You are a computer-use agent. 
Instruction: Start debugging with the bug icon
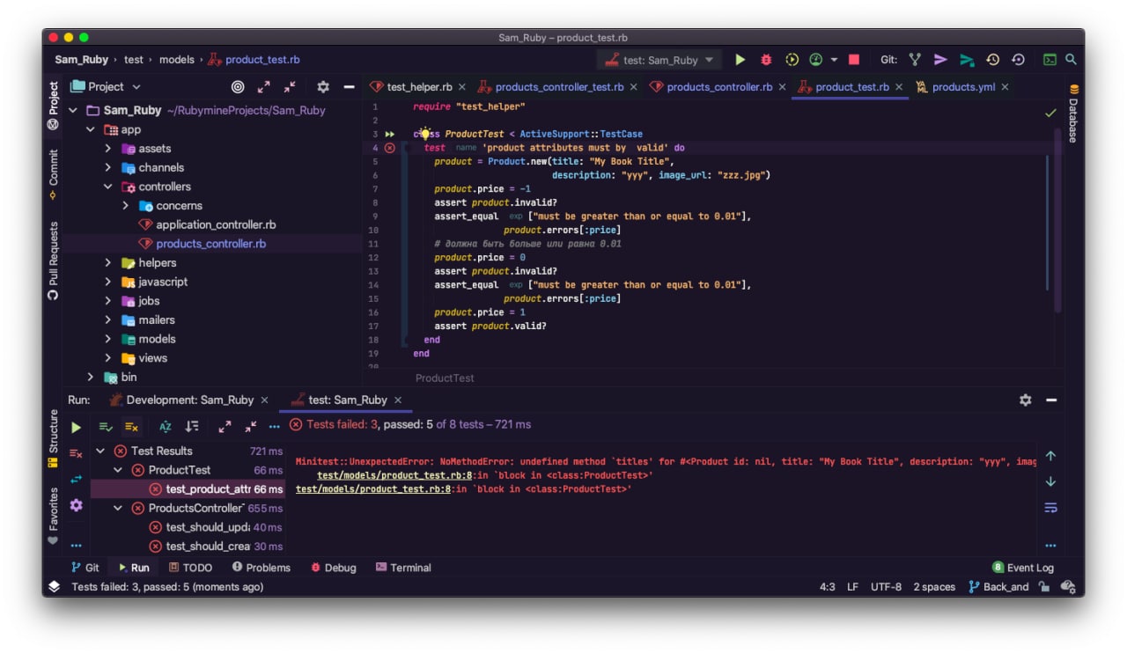(766, 60)
